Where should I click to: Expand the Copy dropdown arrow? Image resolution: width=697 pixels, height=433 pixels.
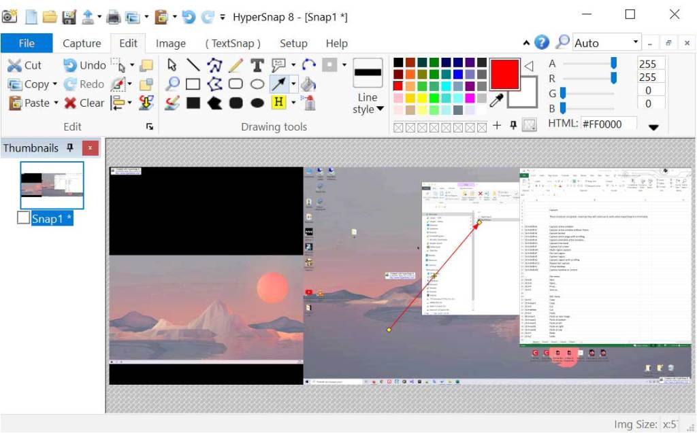(54, 84)
